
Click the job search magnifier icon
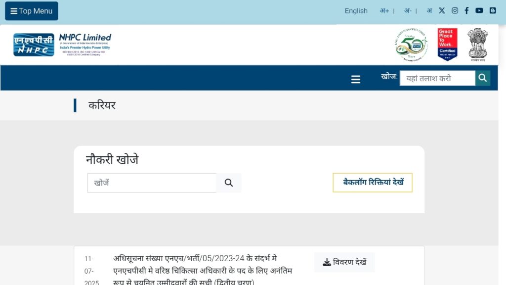click(x=229, y=183)
